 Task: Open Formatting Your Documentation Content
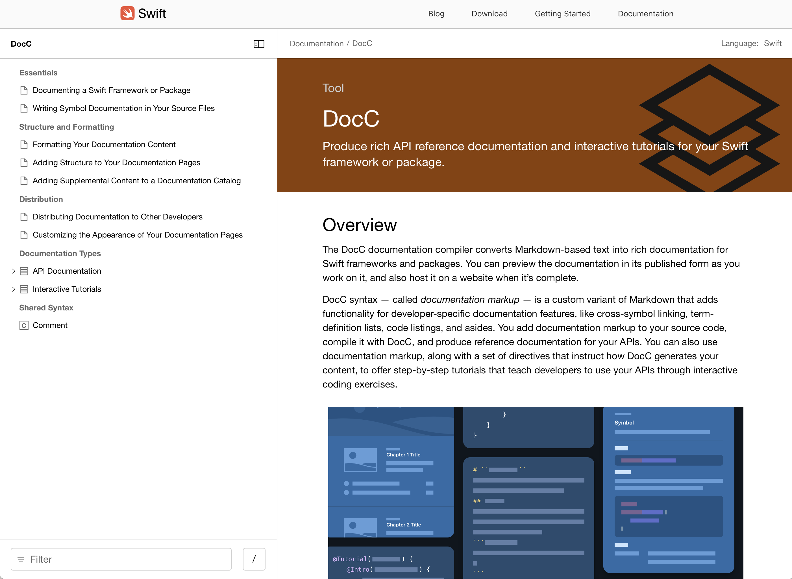(x=104, y=144)
